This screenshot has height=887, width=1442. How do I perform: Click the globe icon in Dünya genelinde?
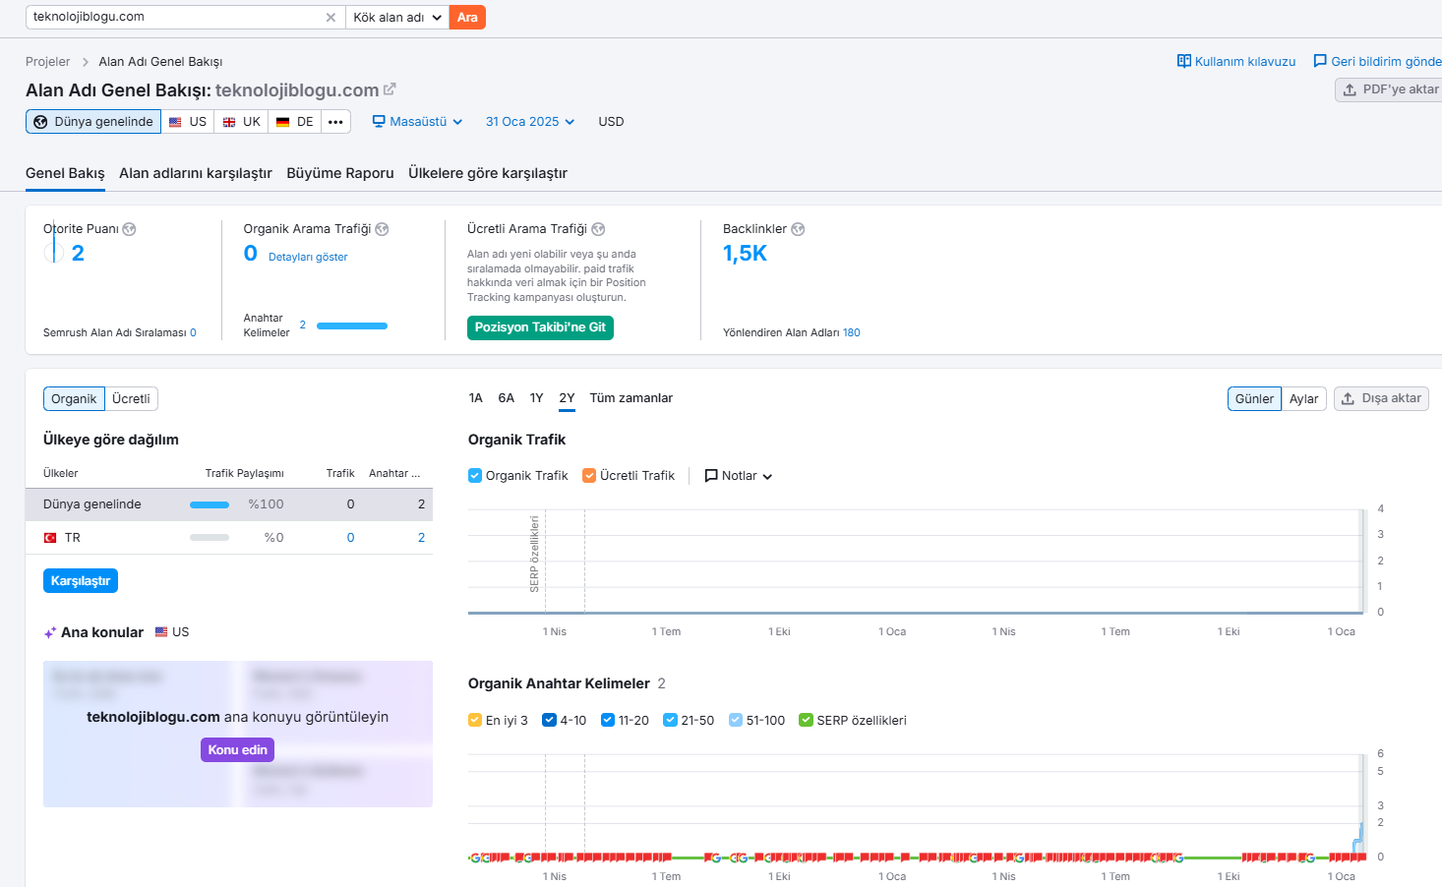tap(40, 122)
